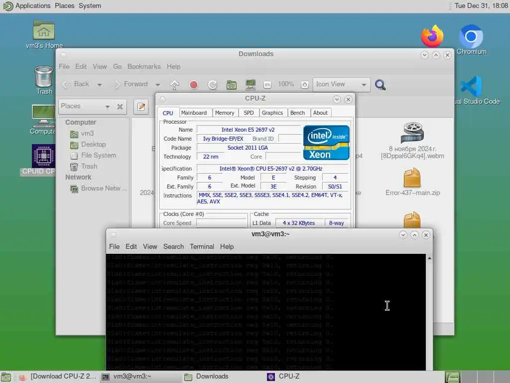Open the Places menu on top panel
The height and width of the screenshot is (383, 510).
point(64,6)
